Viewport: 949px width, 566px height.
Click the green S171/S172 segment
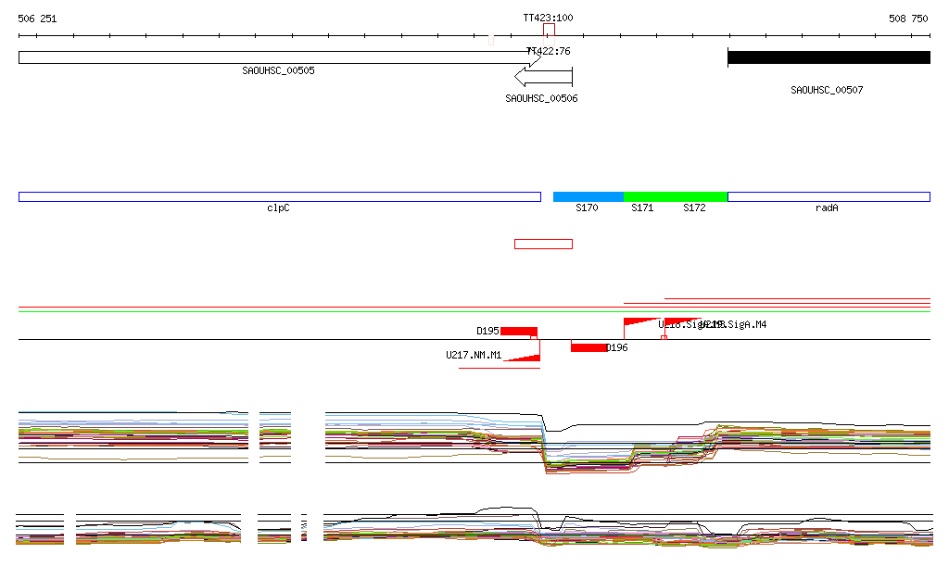click(676, 196)
